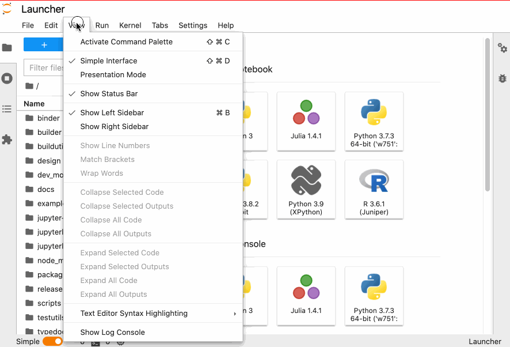
Task: Open the Settings menu
Action: (x=193, y=25)
